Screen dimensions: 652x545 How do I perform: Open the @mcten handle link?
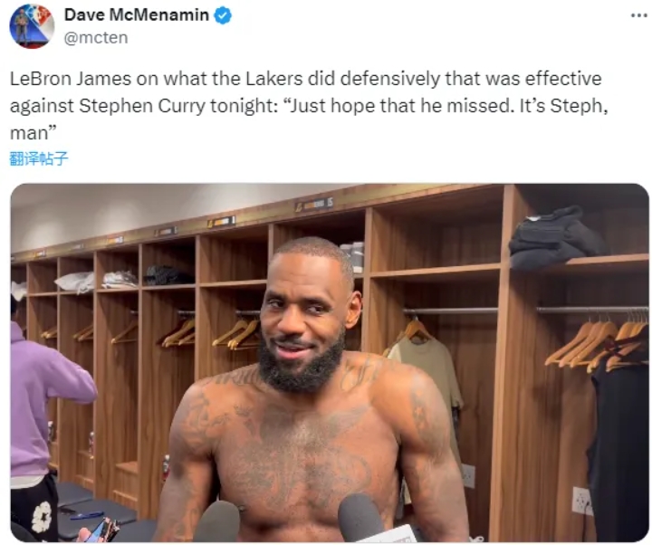pyautogui.click(x=96, y=38)
